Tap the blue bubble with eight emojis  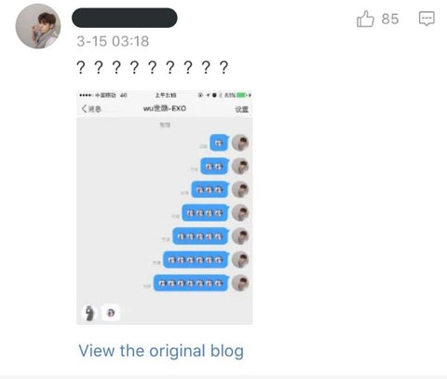[191, 283]
